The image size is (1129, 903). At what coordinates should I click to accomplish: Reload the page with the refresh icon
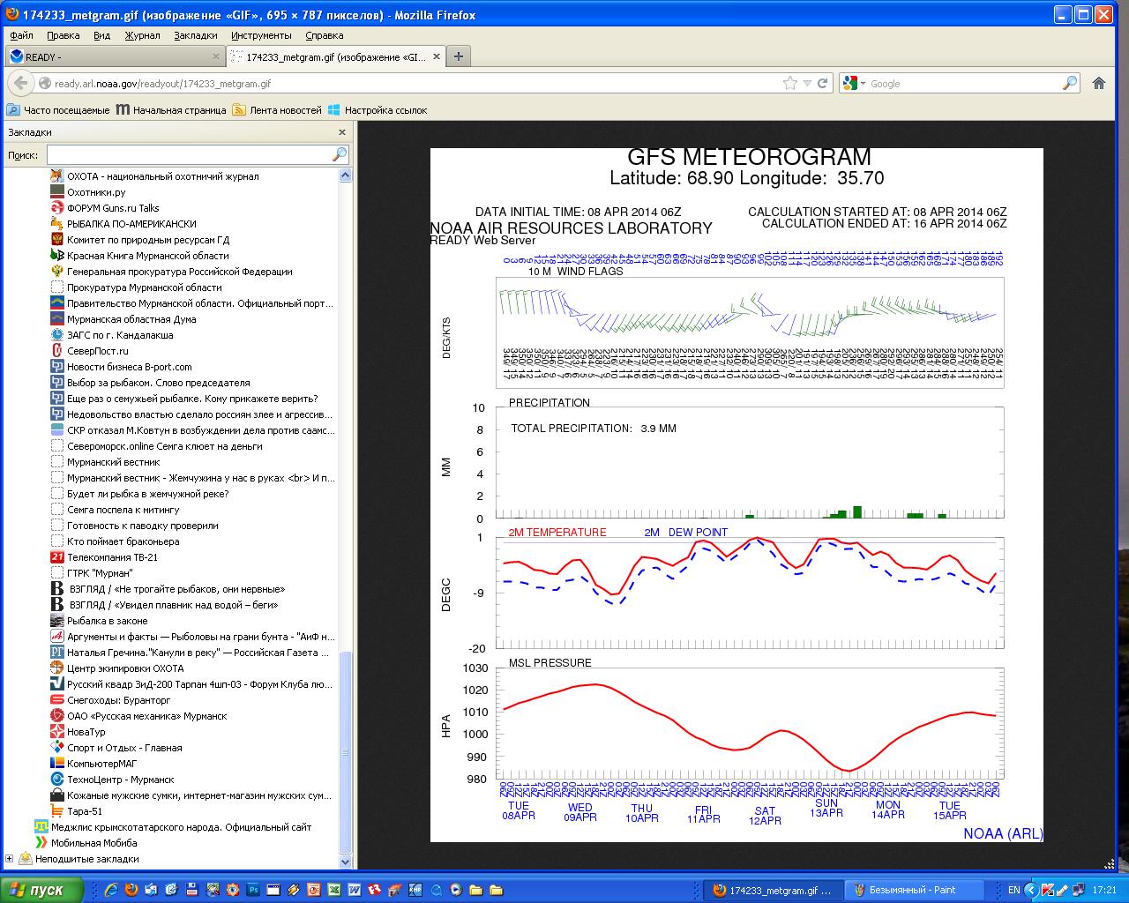click(823, 83)
